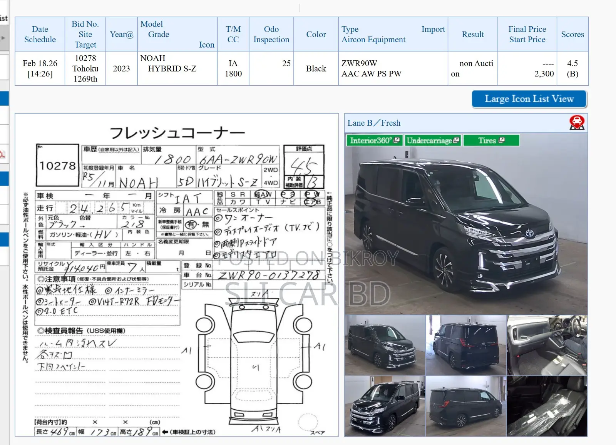Select the '4.5 (B)' score cell

(572, 68)
